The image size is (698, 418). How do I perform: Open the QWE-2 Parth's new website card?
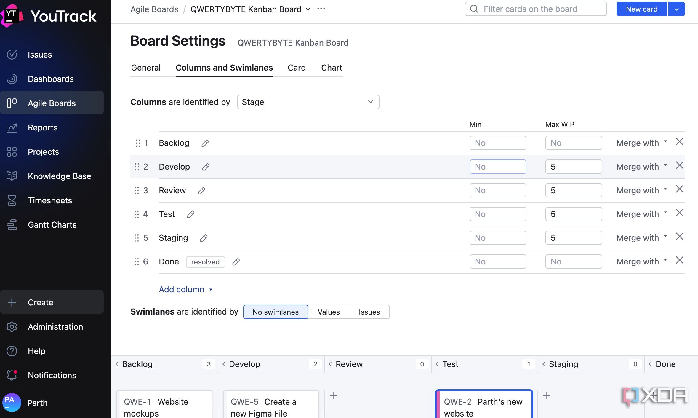tap(484, 404)
